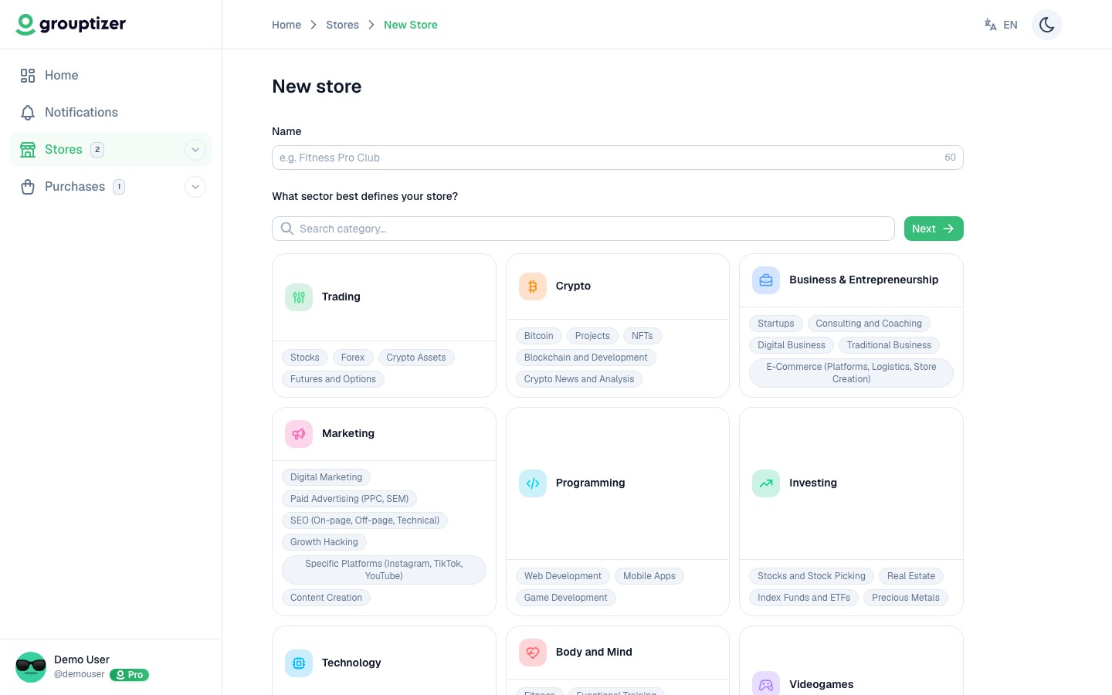The width and height of the screenshot is (1112, 695).
Task: Click the Body and Mind heart icon
Action: (533, 653)
